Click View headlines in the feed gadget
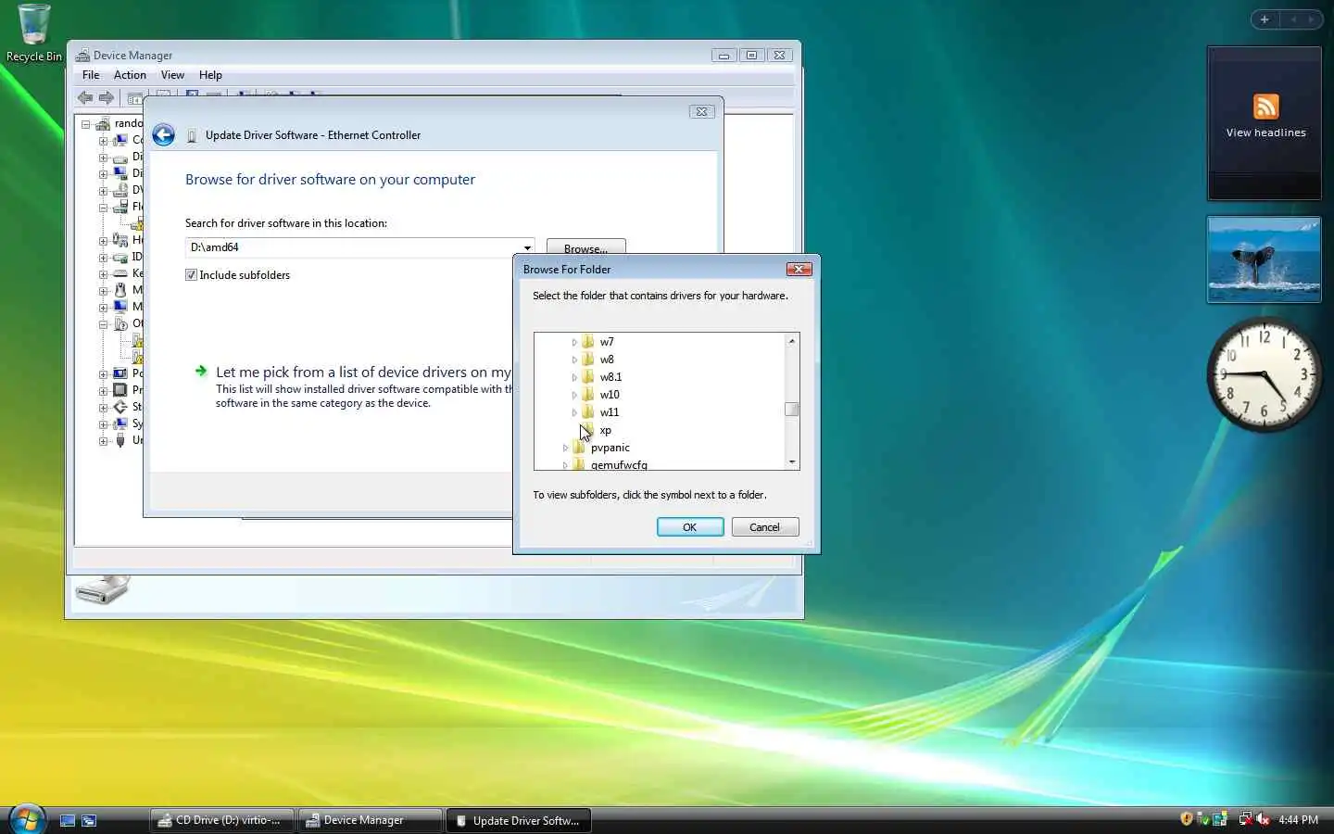 (1265, 133)
